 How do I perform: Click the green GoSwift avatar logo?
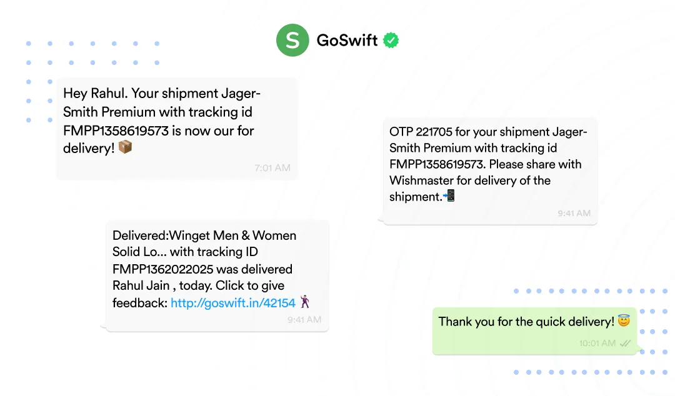pyautogui.click(x=292, y=41)
